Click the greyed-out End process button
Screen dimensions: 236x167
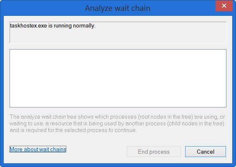[x=154, y=152]
